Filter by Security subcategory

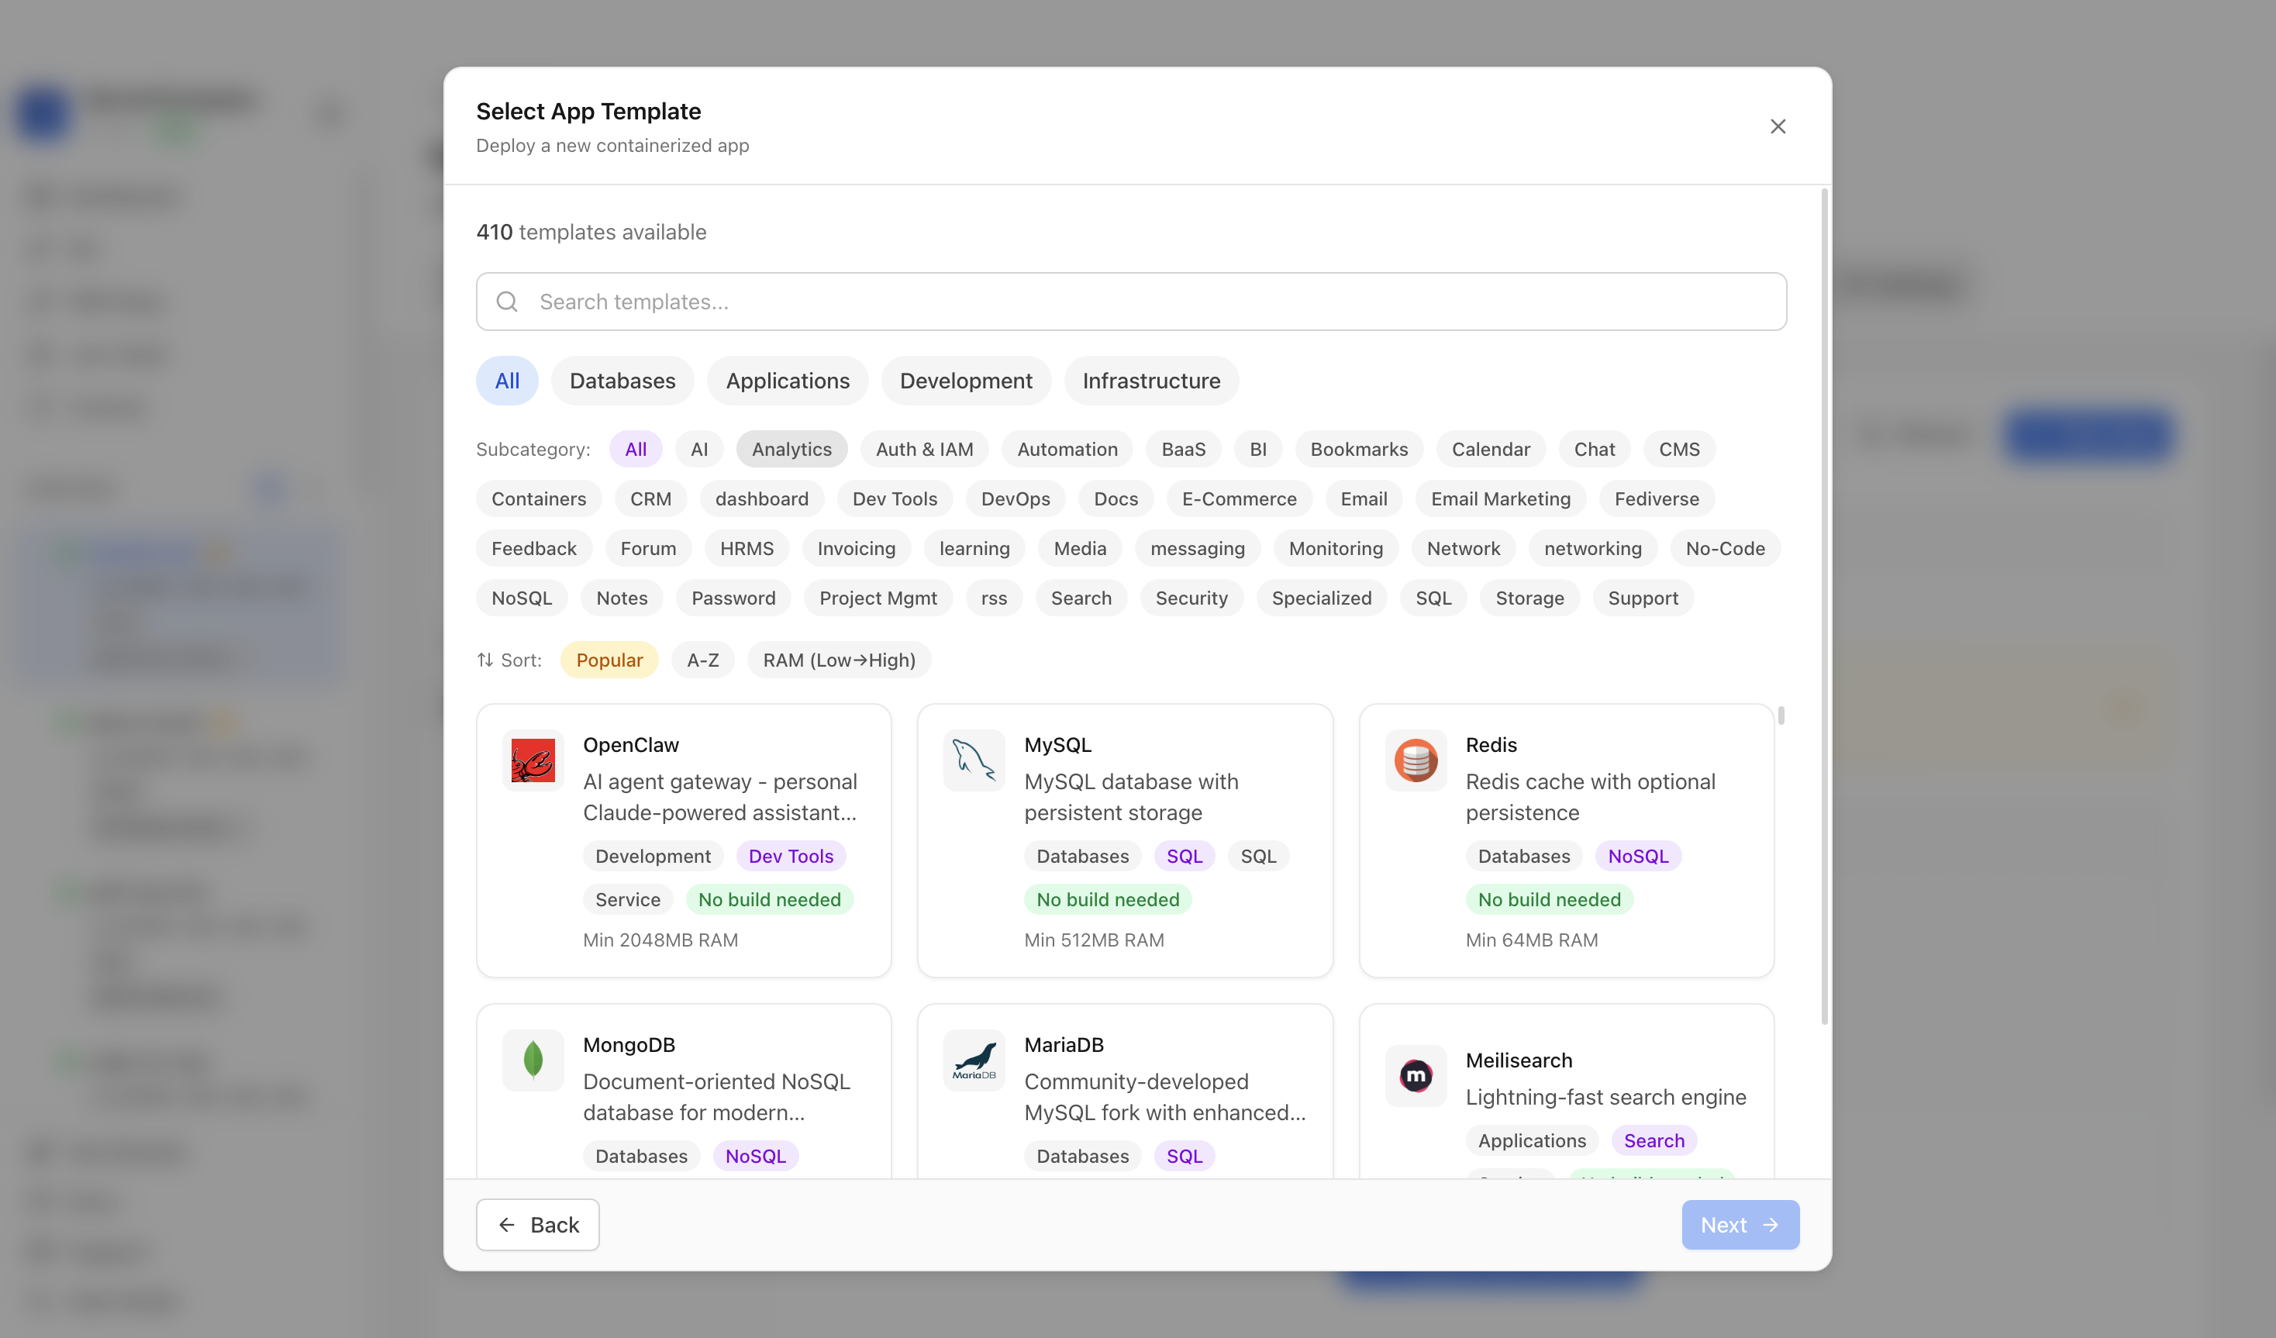tap(1191, 598)
